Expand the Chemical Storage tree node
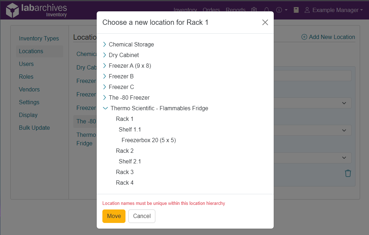Viewport: 369px width, 235px height. [x=105, y=44]
